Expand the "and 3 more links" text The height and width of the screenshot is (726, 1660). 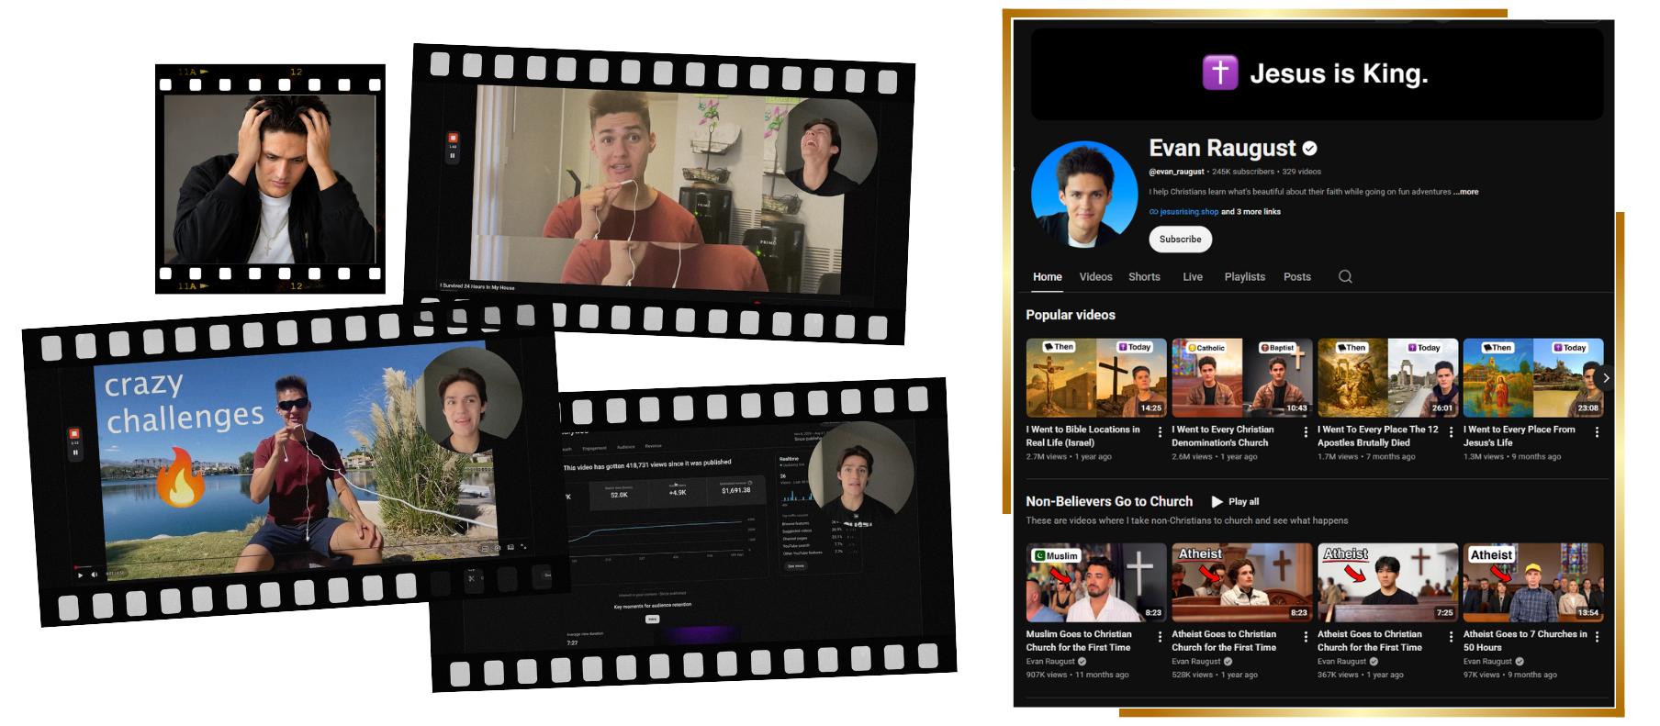(1251, 212)
